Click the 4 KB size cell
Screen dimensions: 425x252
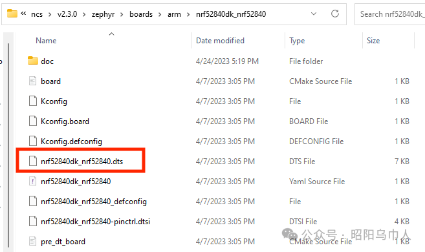(402, 222)
